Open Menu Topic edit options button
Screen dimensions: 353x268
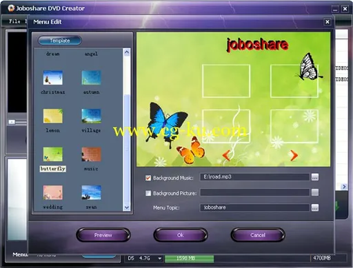(315, 207)
